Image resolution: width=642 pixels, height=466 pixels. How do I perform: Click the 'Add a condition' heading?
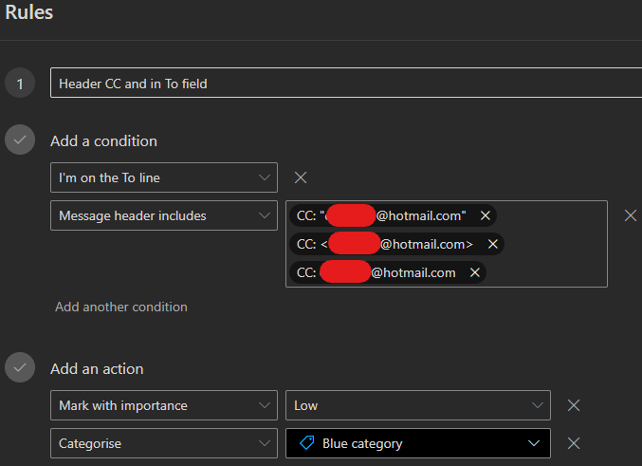coord(103,141)
